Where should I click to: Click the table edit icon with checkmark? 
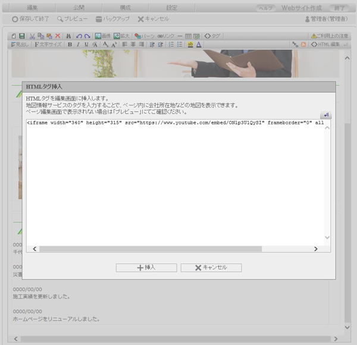coord(196,36)
